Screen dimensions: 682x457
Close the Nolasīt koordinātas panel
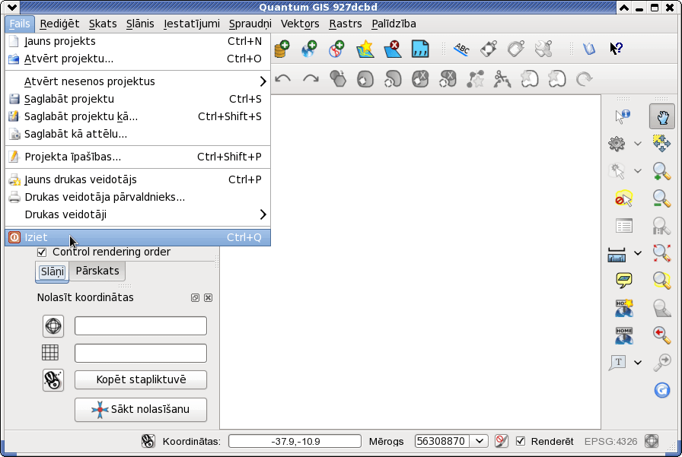click(209, 297)
